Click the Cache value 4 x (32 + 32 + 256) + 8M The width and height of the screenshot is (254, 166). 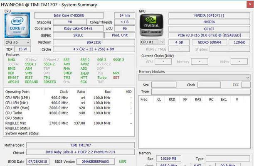pos(94,49)
